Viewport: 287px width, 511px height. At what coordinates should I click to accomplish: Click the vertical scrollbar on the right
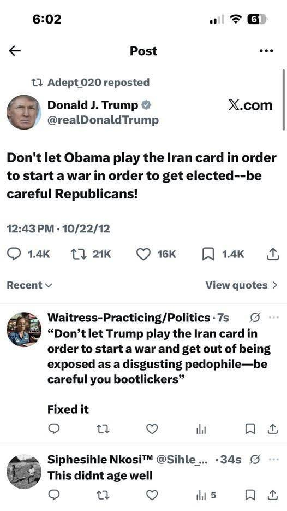pyautogui.click(x=284, y=99)
